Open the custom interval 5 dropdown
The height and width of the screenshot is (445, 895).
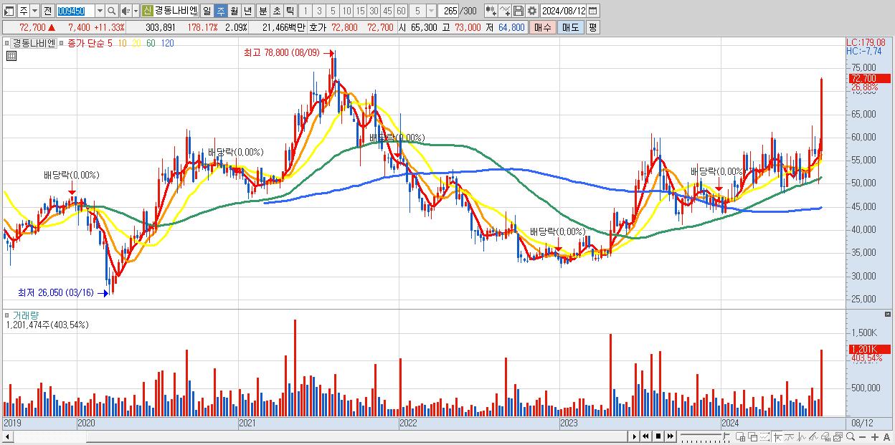coord(430,11)
